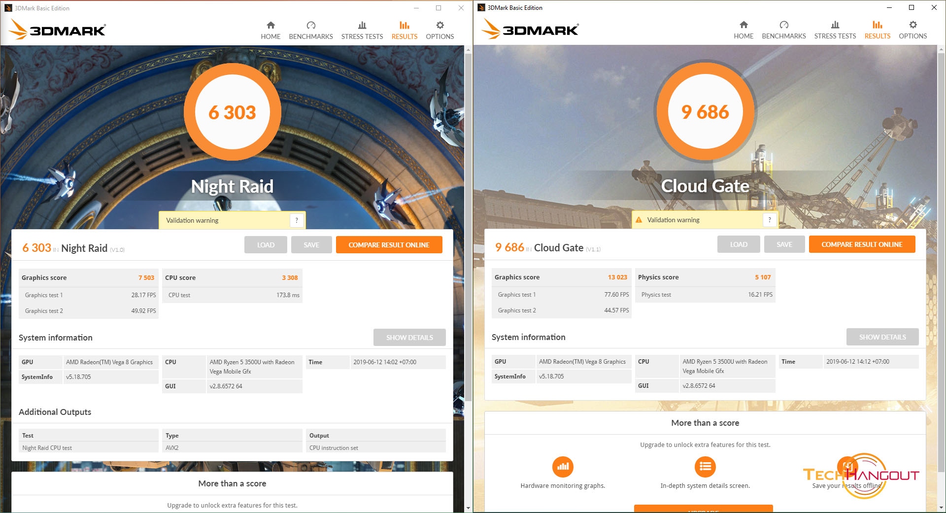Click the app icon in Cloud Gate title bar
The height and width of the screenshot is (513, 946).
481,7
